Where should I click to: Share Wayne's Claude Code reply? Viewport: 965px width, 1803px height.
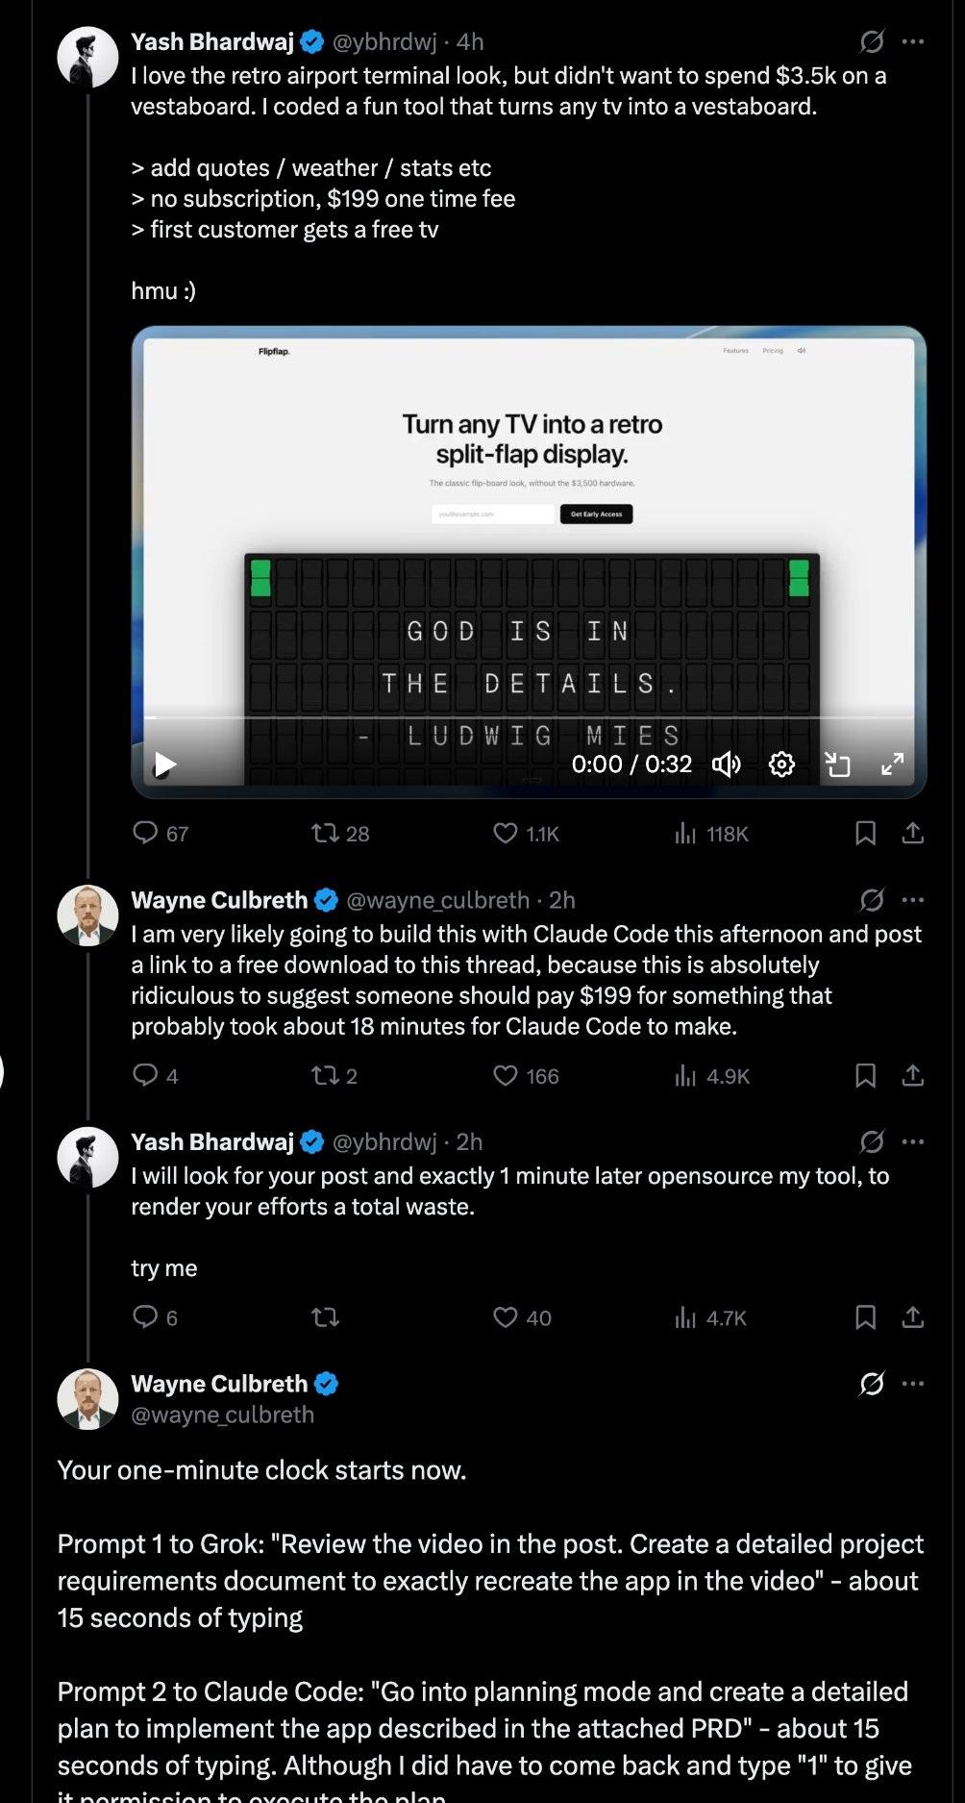click(913, 1075)
